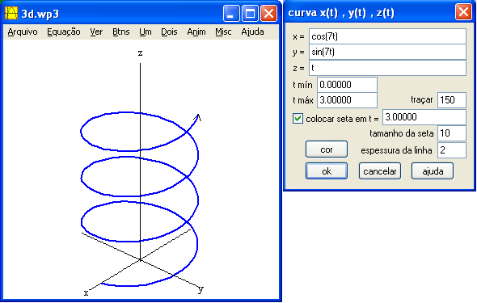Minimize the 3d.wp3 window
The image size is (477, 303).
click(231, 14)
